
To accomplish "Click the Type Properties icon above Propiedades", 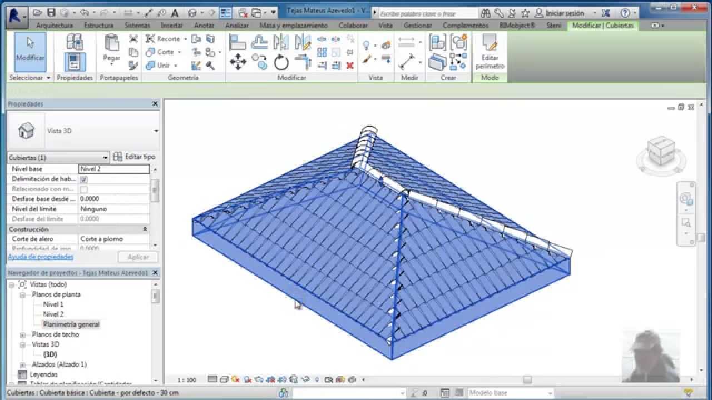I will [75, 42].
